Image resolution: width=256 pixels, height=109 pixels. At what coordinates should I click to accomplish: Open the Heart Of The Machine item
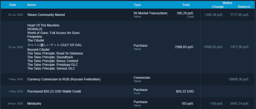click(x=43, y=25)
